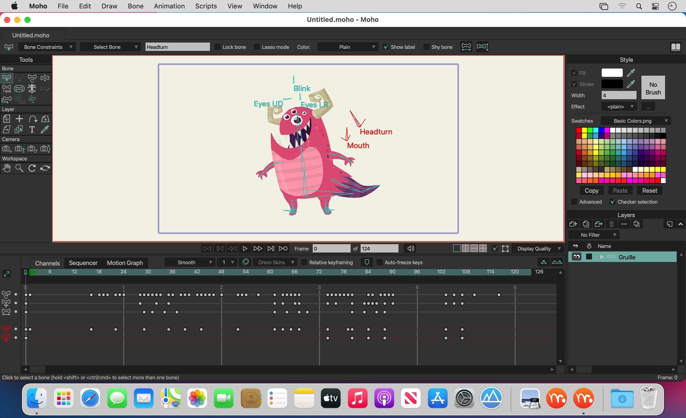Image resolution: width=686 pixels, height=418 pixels.
Task: Open the Bone Constraints dropdown
Action: point(48,47)
